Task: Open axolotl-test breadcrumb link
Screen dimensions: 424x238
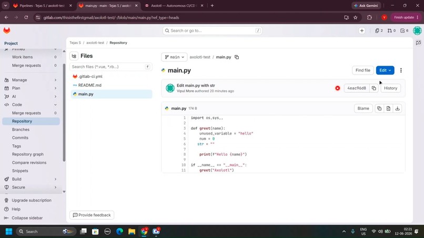Action: coord(95,43)
